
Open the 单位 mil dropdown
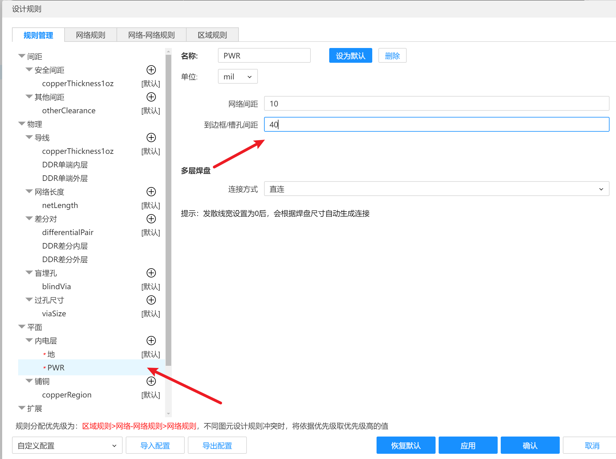pyautogui.click(x=238, y=77)
